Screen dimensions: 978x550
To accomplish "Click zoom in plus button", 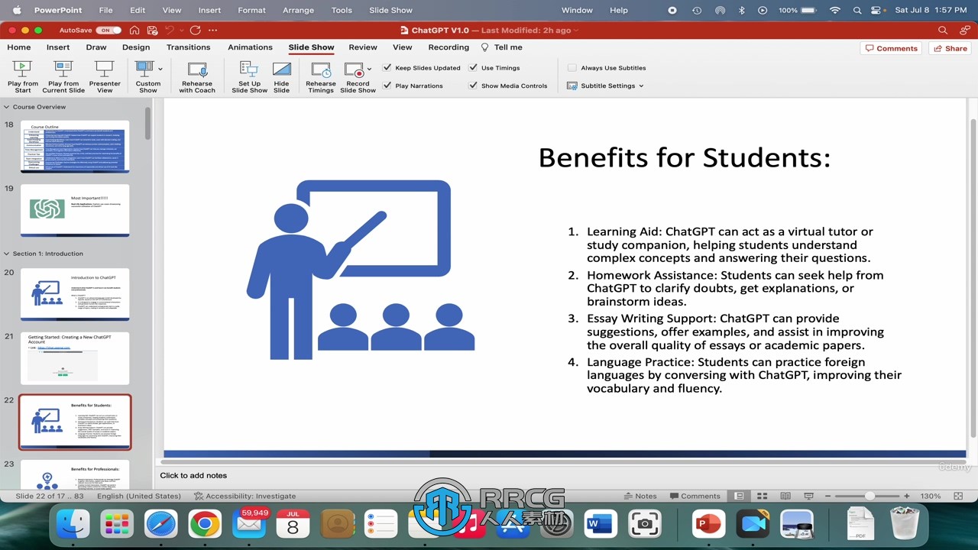I will [907, 496].
